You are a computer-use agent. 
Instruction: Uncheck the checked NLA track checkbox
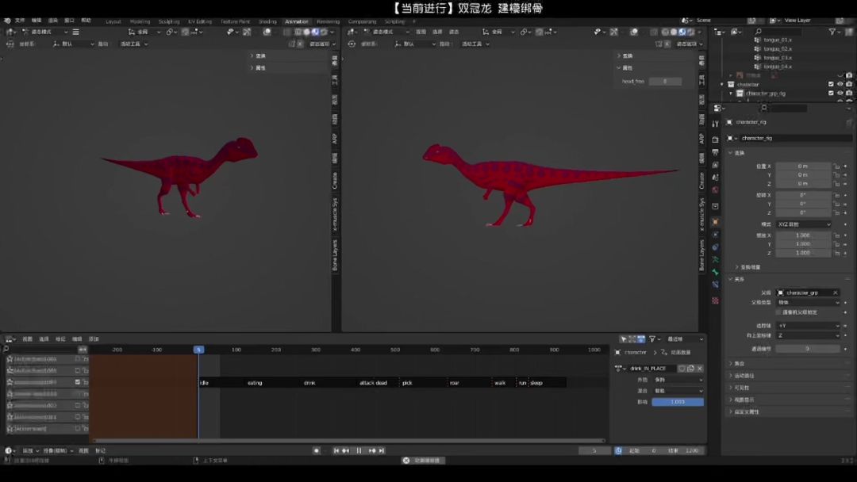78,382
